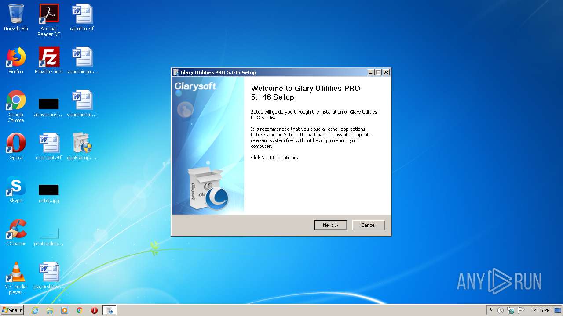
Task: Select the Skype desktop shortcut
Action: [16, 190]
